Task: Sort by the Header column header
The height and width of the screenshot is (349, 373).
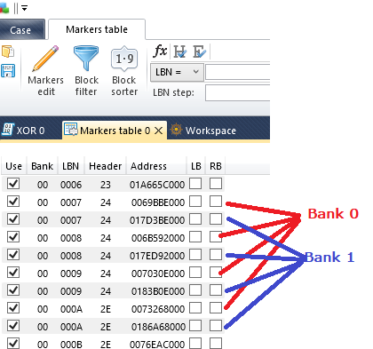Action: 106,166
